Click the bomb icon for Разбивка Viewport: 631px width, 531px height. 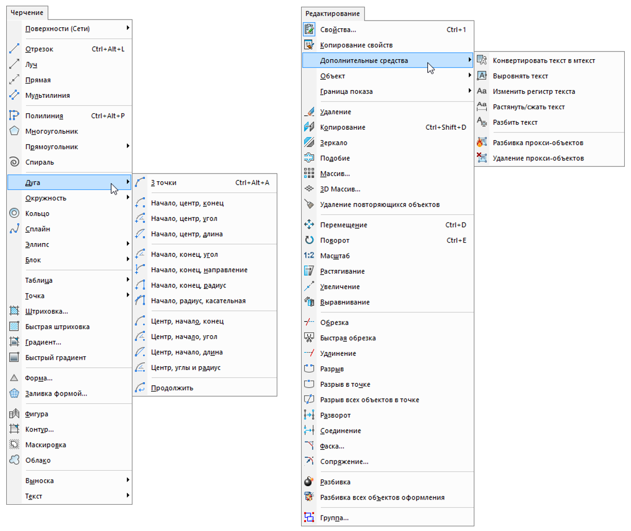click(309, 482)
